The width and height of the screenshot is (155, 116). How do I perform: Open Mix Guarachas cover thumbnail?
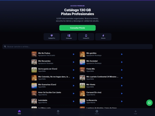pos(34,86)
